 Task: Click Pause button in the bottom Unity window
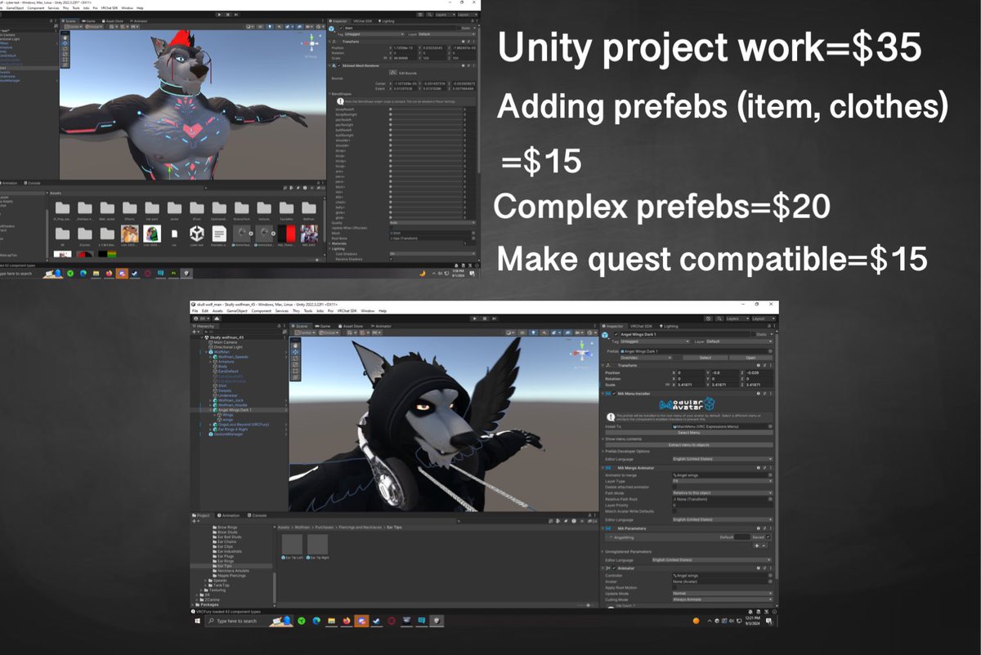[485, 319]
